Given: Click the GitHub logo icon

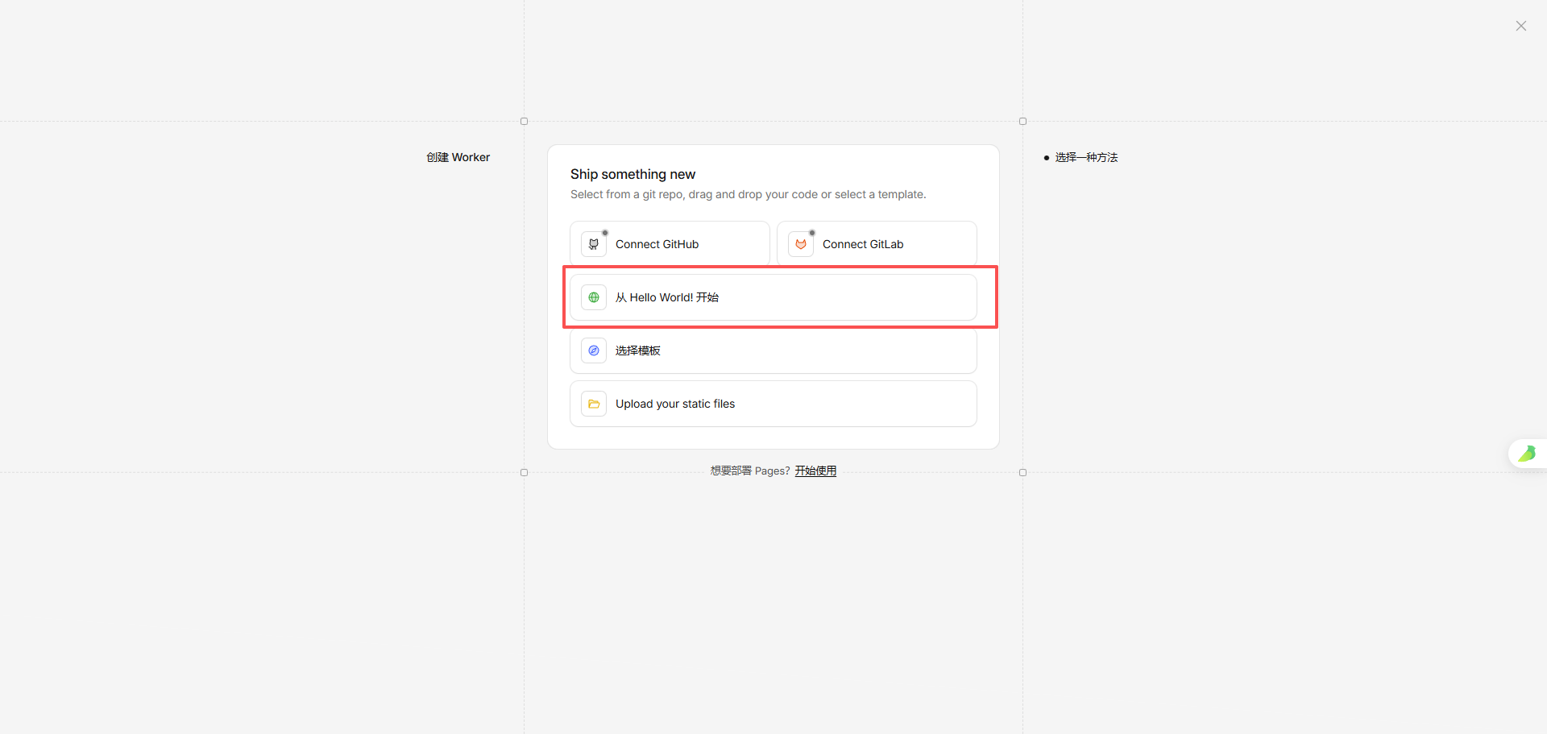Looking at the screenshot, I should (x=594, y=244).
